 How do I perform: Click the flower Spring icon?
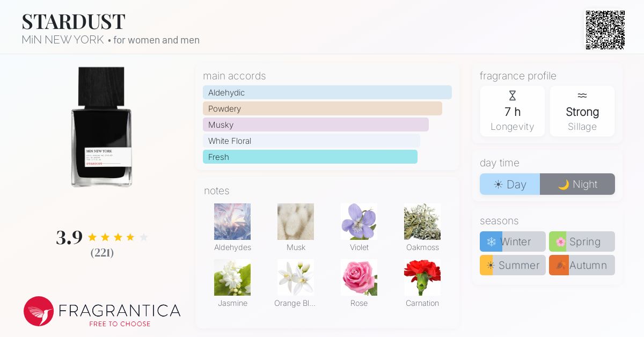tap(560, 241)
